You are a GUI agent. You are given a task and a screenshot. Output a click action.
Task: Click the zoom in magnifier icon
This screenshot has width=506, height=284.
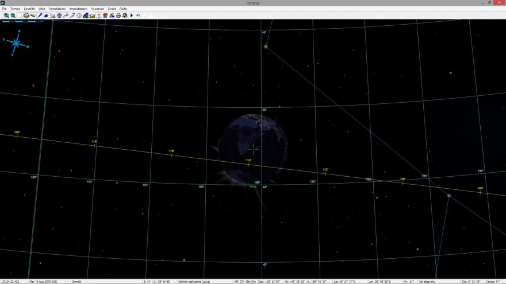point(6,15)
